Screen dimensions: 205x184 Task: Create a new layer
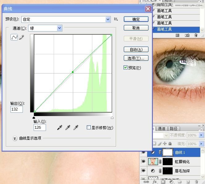(188, 182)
